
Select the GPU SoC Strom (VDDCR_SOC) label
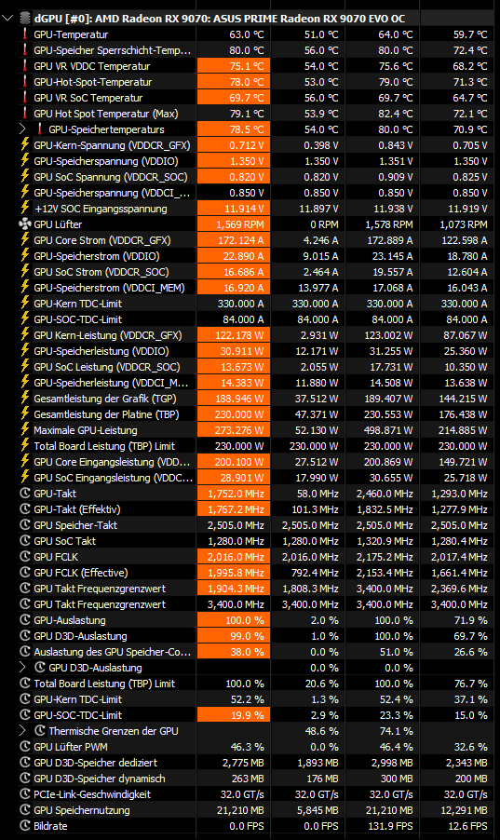coord(101,272)
